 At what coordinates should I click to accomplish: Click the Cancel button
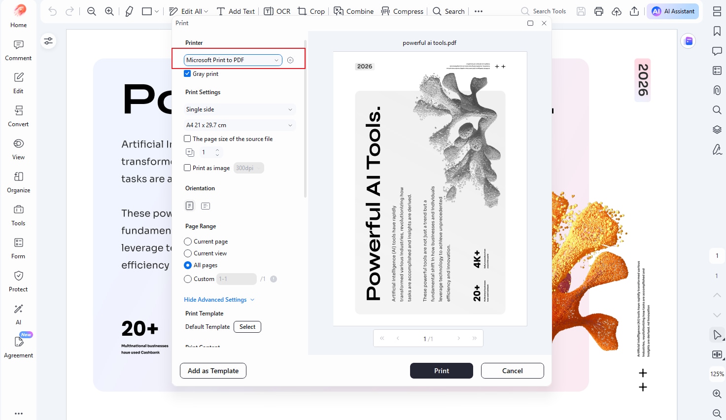(513, 371)
